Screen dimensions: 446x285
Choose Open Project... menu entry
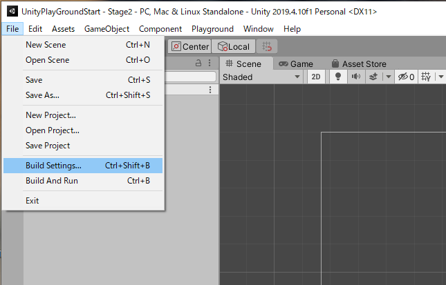[83, 130]
